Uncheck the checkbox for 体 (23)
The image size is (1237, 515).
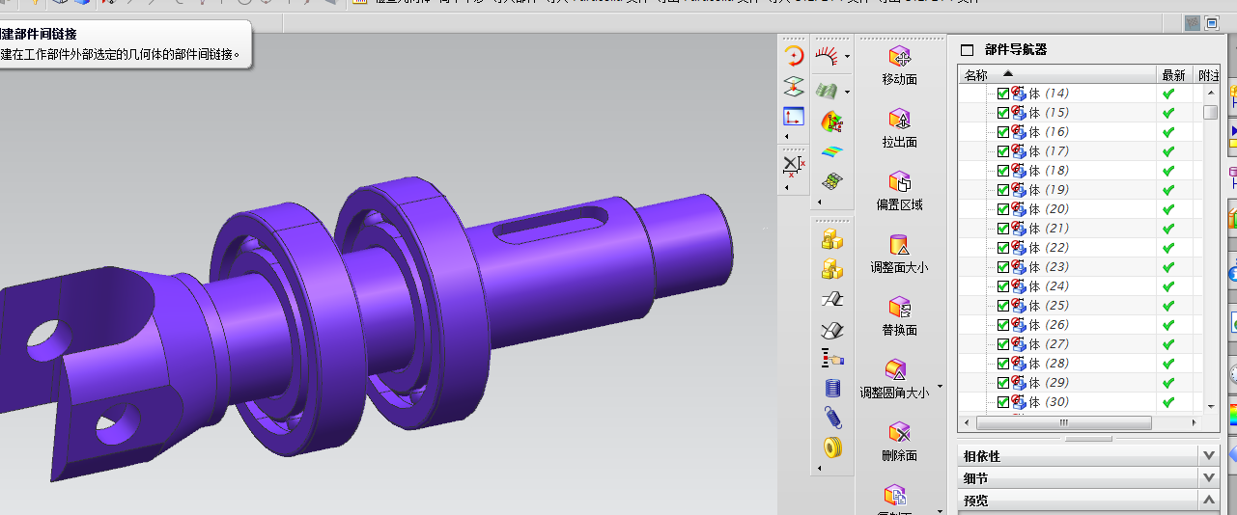(1003, 267)
